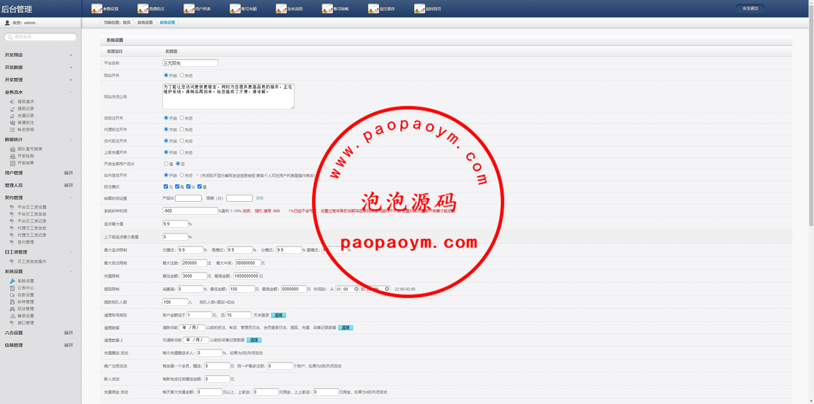
Task: Set 网站开关 to 关闭
Action: [182, 75]
